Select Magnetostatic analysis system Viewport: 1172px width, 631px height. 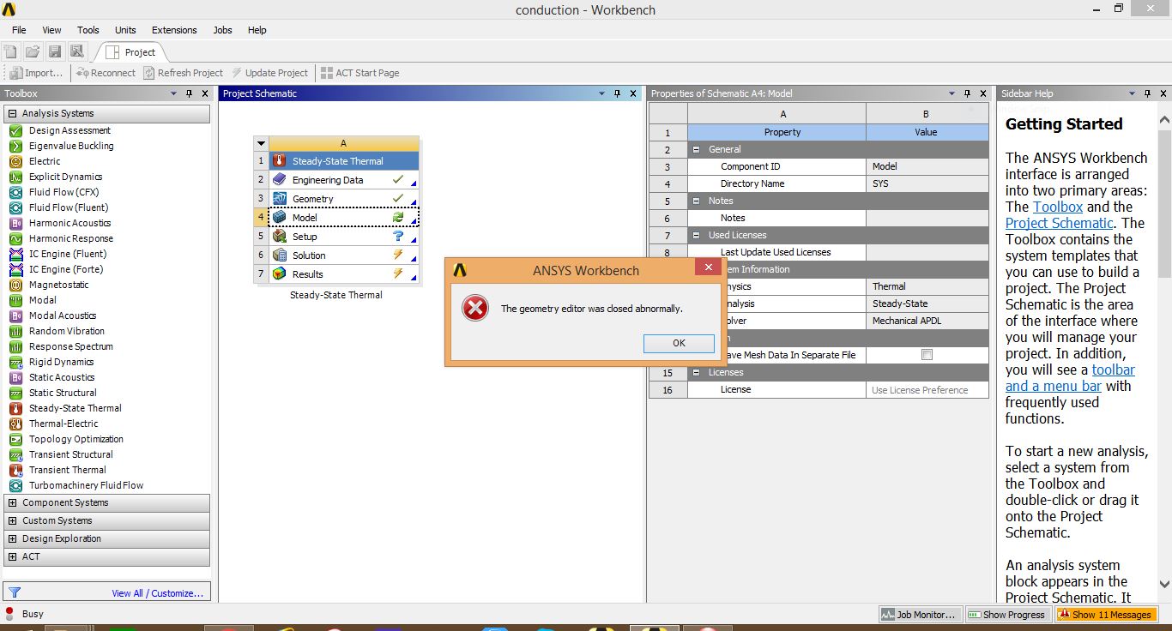59,285
